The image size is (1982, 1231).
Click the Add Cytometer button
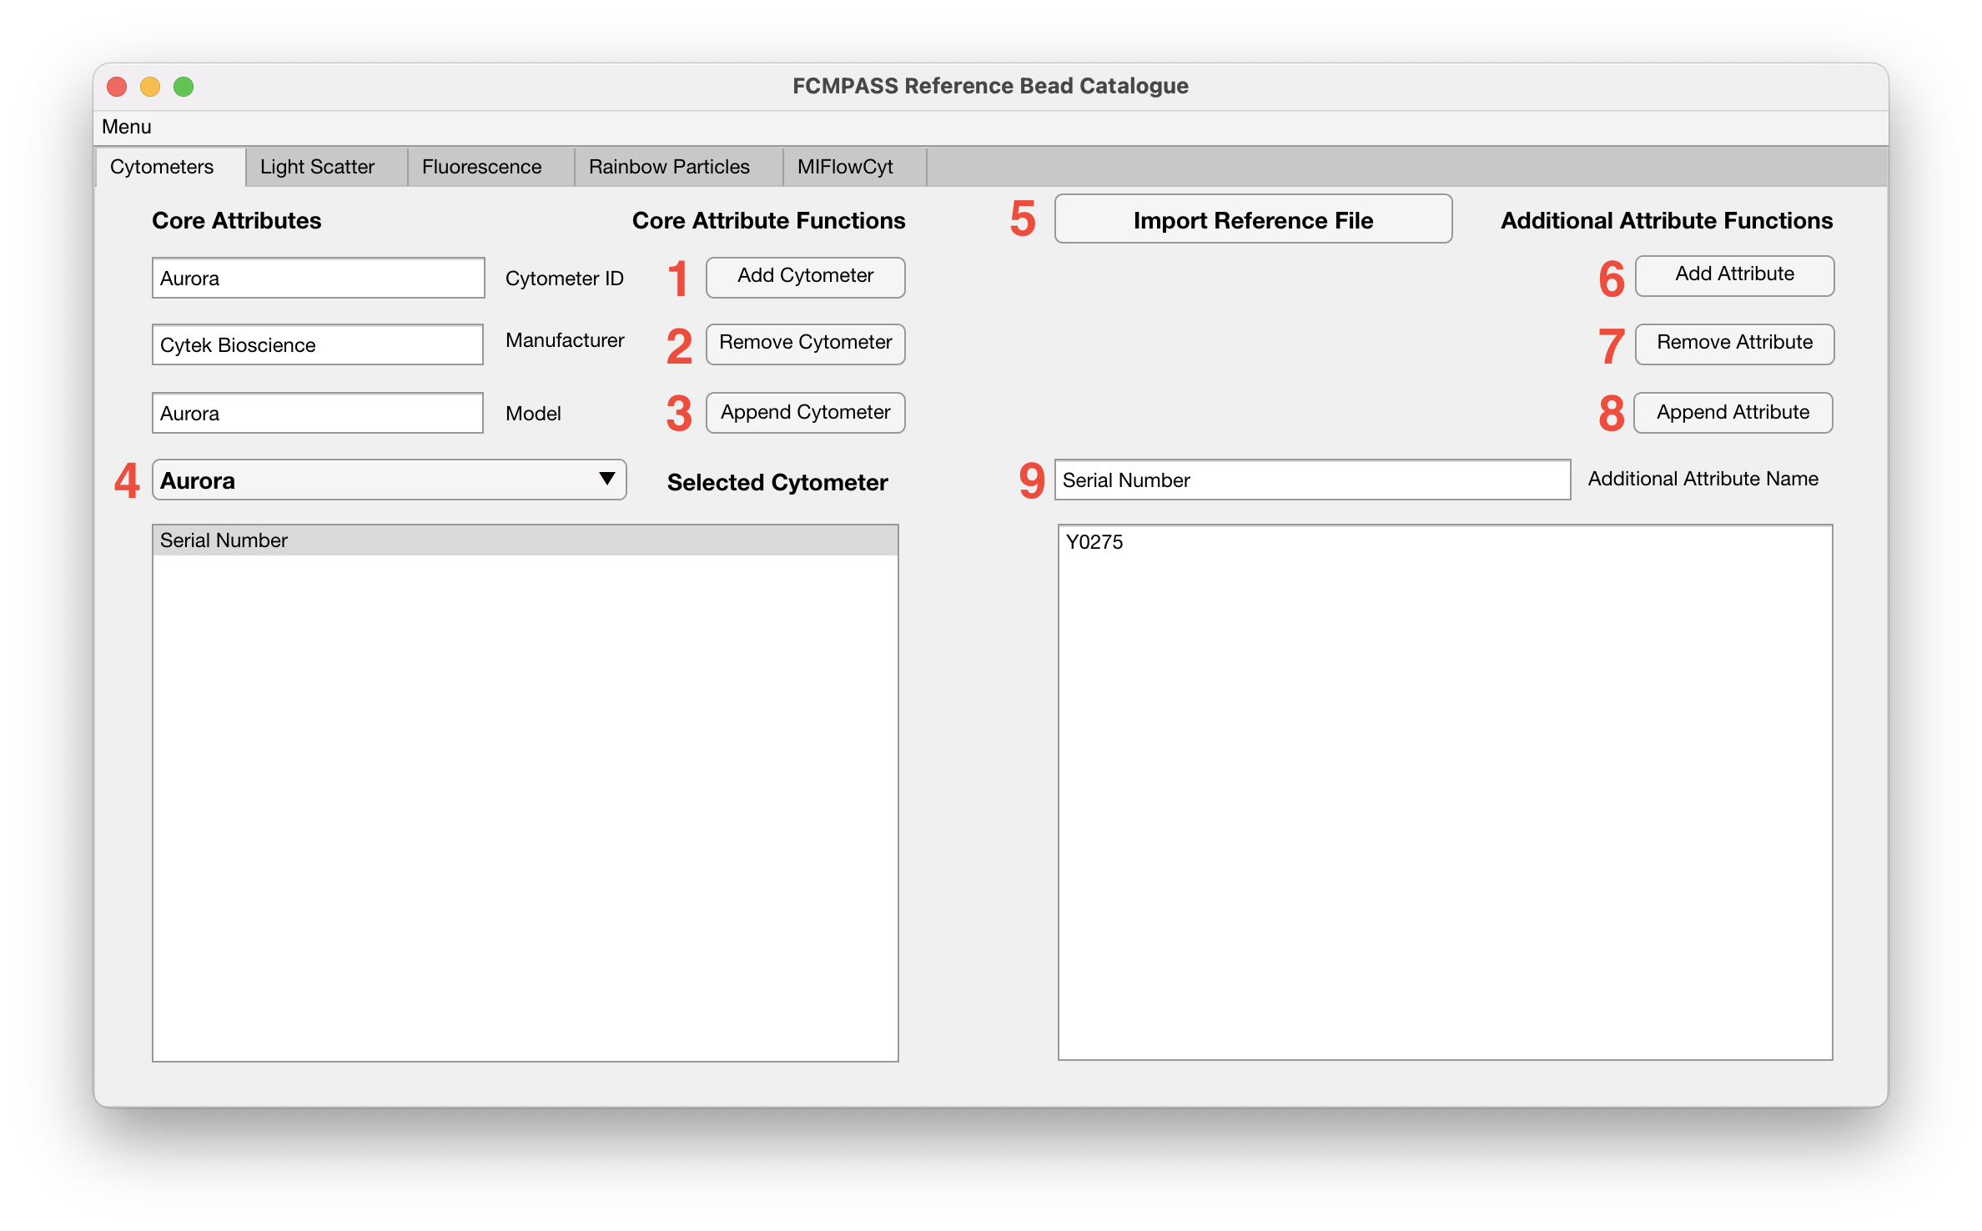[x=805, y=276]
